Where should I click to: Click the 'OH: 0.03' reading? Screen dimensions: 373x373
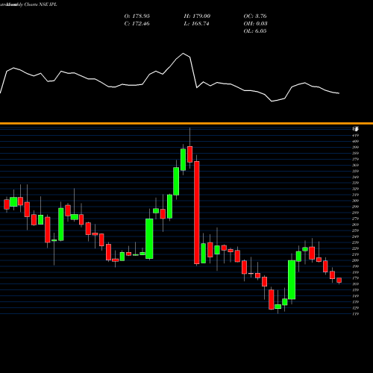coord(255,24)
